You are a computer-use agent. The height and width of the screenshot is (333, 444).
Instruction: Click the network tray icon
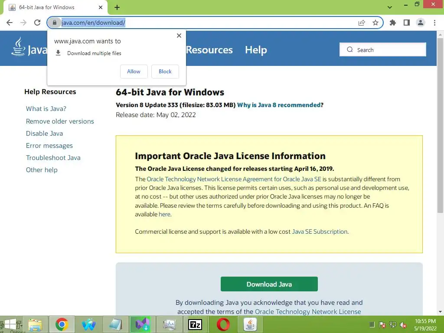click(393, 325)
